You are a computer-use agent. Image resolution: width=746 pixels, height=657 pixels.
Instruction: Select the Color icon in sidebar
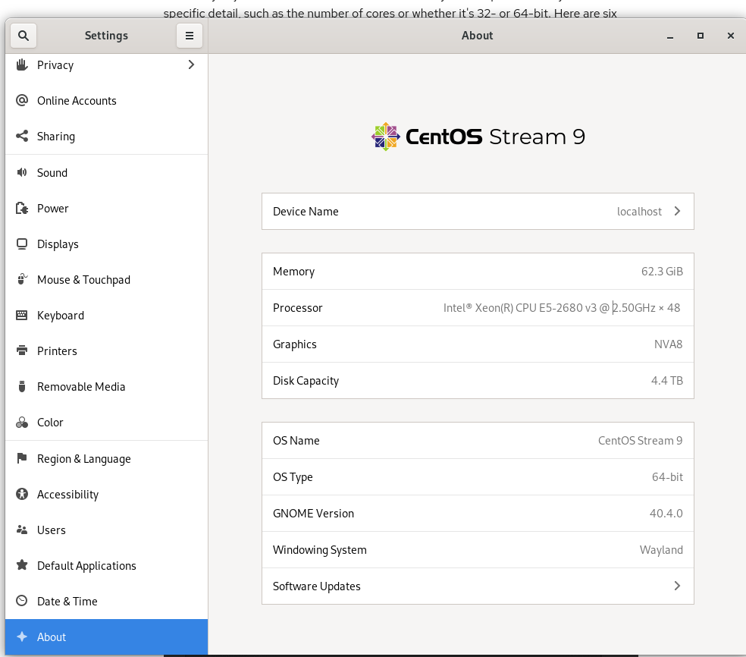tap(23, 423)
